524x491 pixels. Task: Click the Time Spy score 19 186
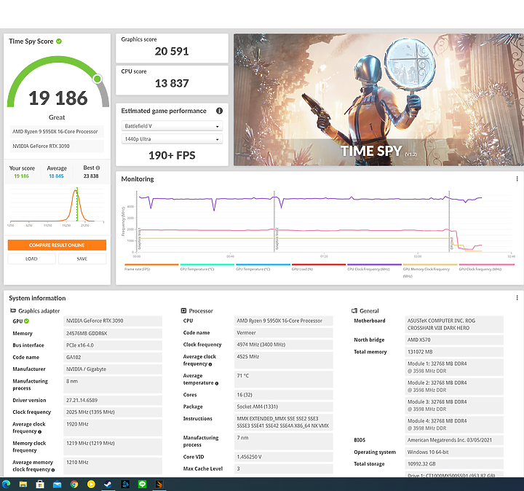coord(58,98)
